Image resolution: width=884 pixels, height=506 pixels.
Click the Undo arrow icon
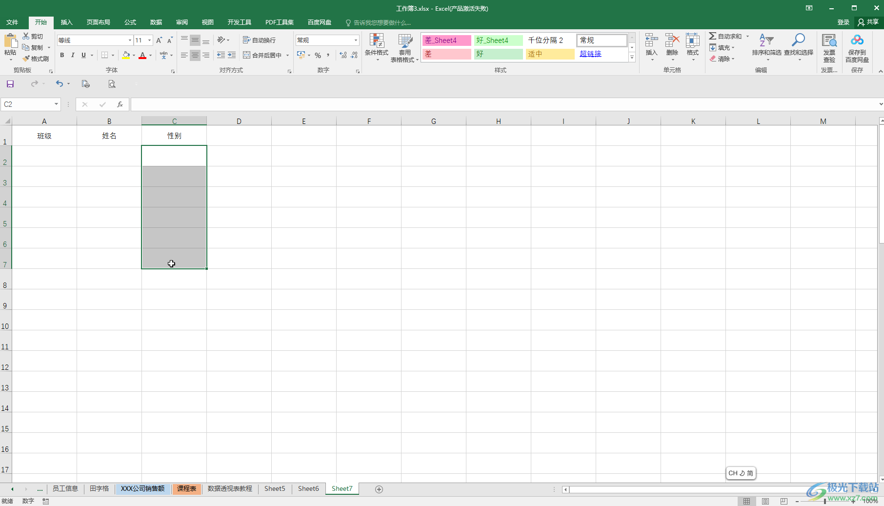tap(60, 84)
